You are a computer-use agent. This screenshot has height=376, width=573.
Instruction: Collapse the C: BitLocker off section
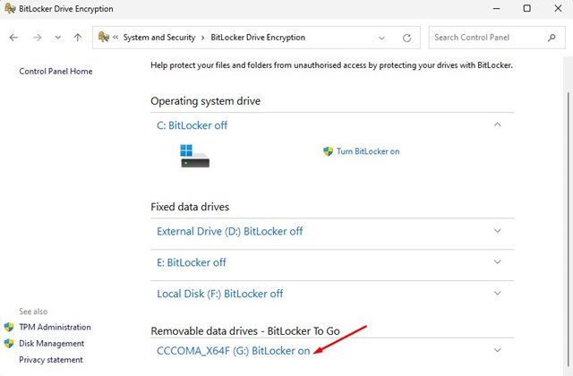pos(498,125)
